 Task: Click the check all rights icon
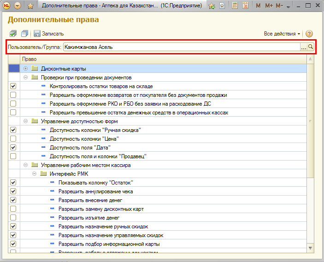pyautogui.click(x=13, y=34)
